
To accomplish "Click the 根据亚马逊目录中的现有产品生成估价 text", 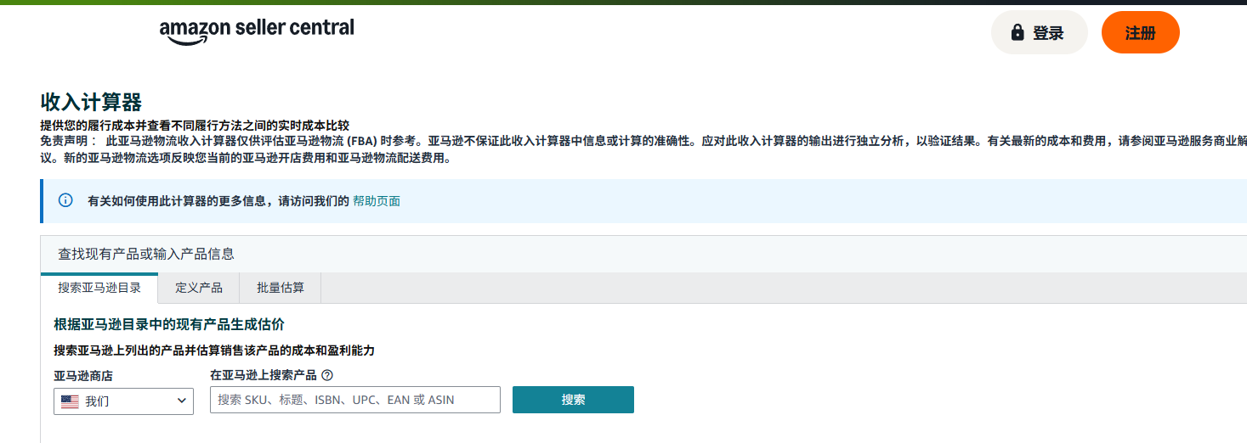I will coord(169,324).
